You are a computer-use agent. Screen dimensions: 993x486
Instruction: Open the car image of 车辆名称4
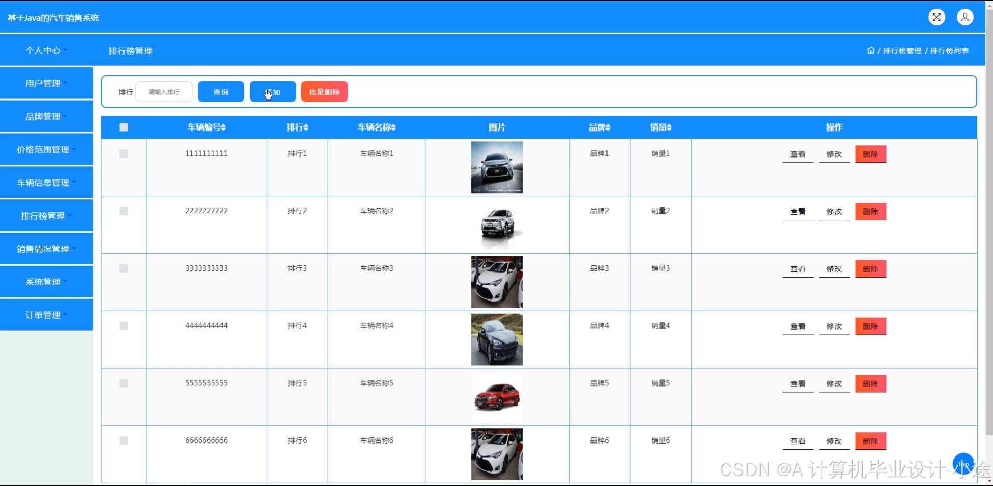(x=497, y=340)
